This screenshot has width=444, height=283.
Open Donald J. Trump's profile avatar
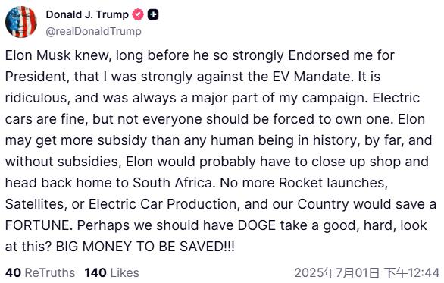21,22
